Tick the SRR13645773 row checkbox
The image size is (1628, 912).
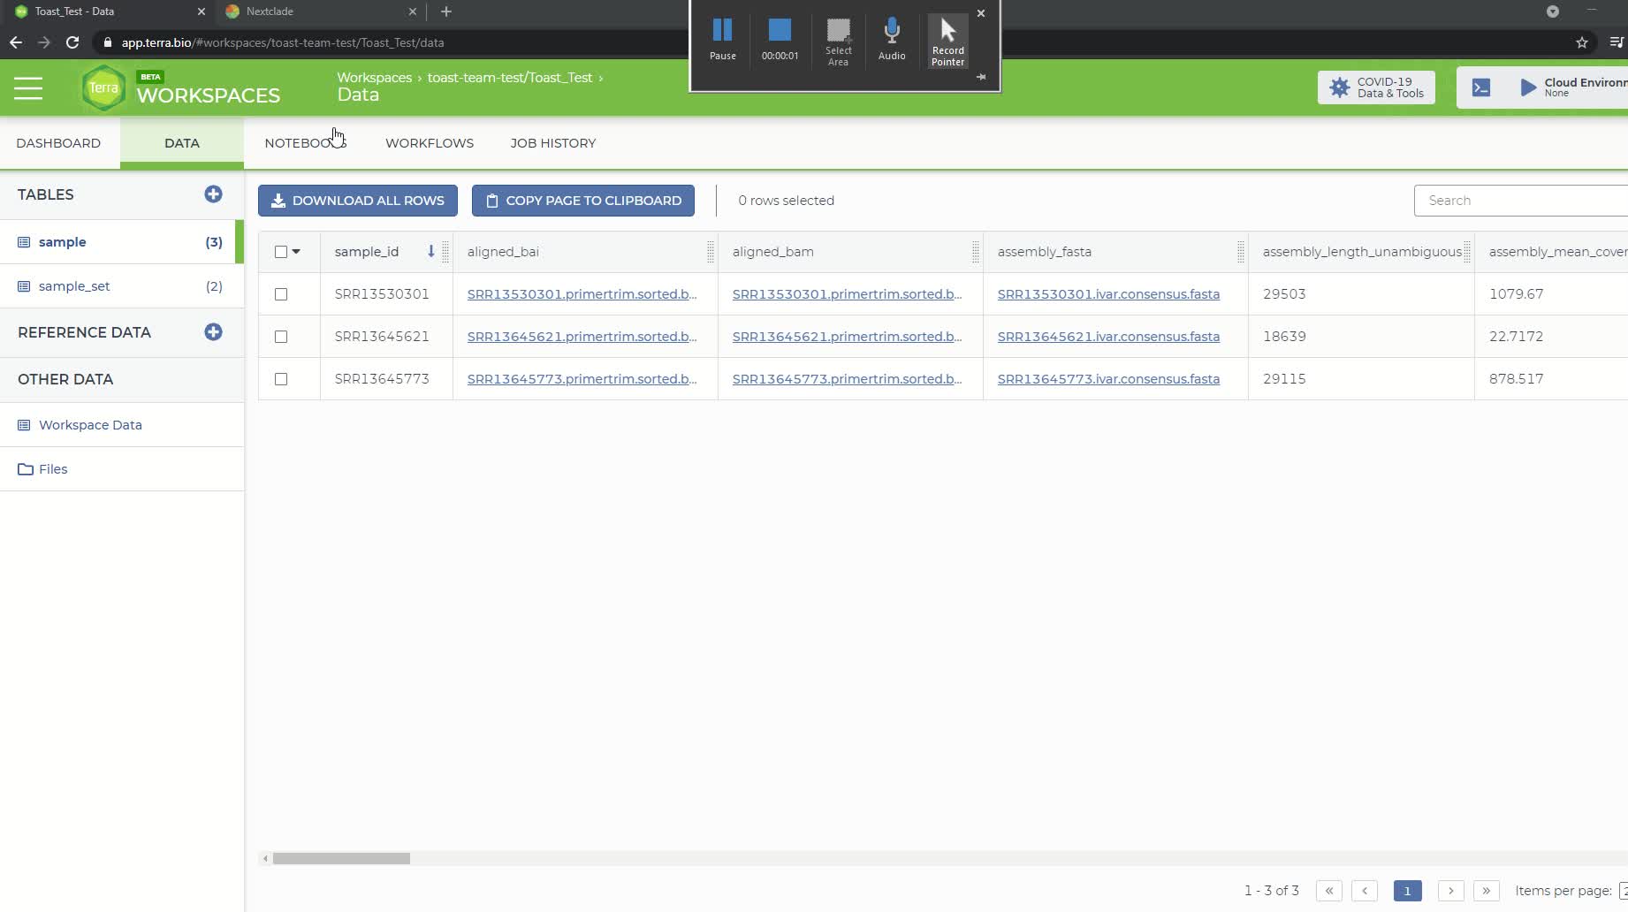[x=281, y=379]
